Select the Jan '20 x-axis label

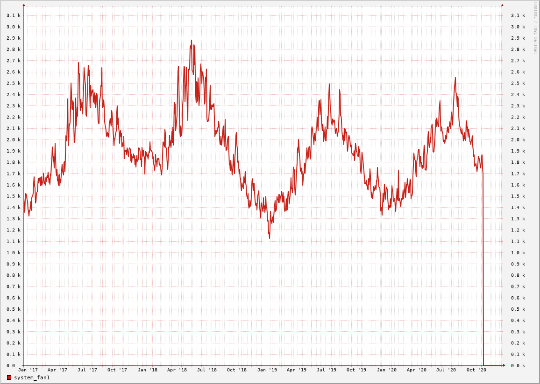386,370
